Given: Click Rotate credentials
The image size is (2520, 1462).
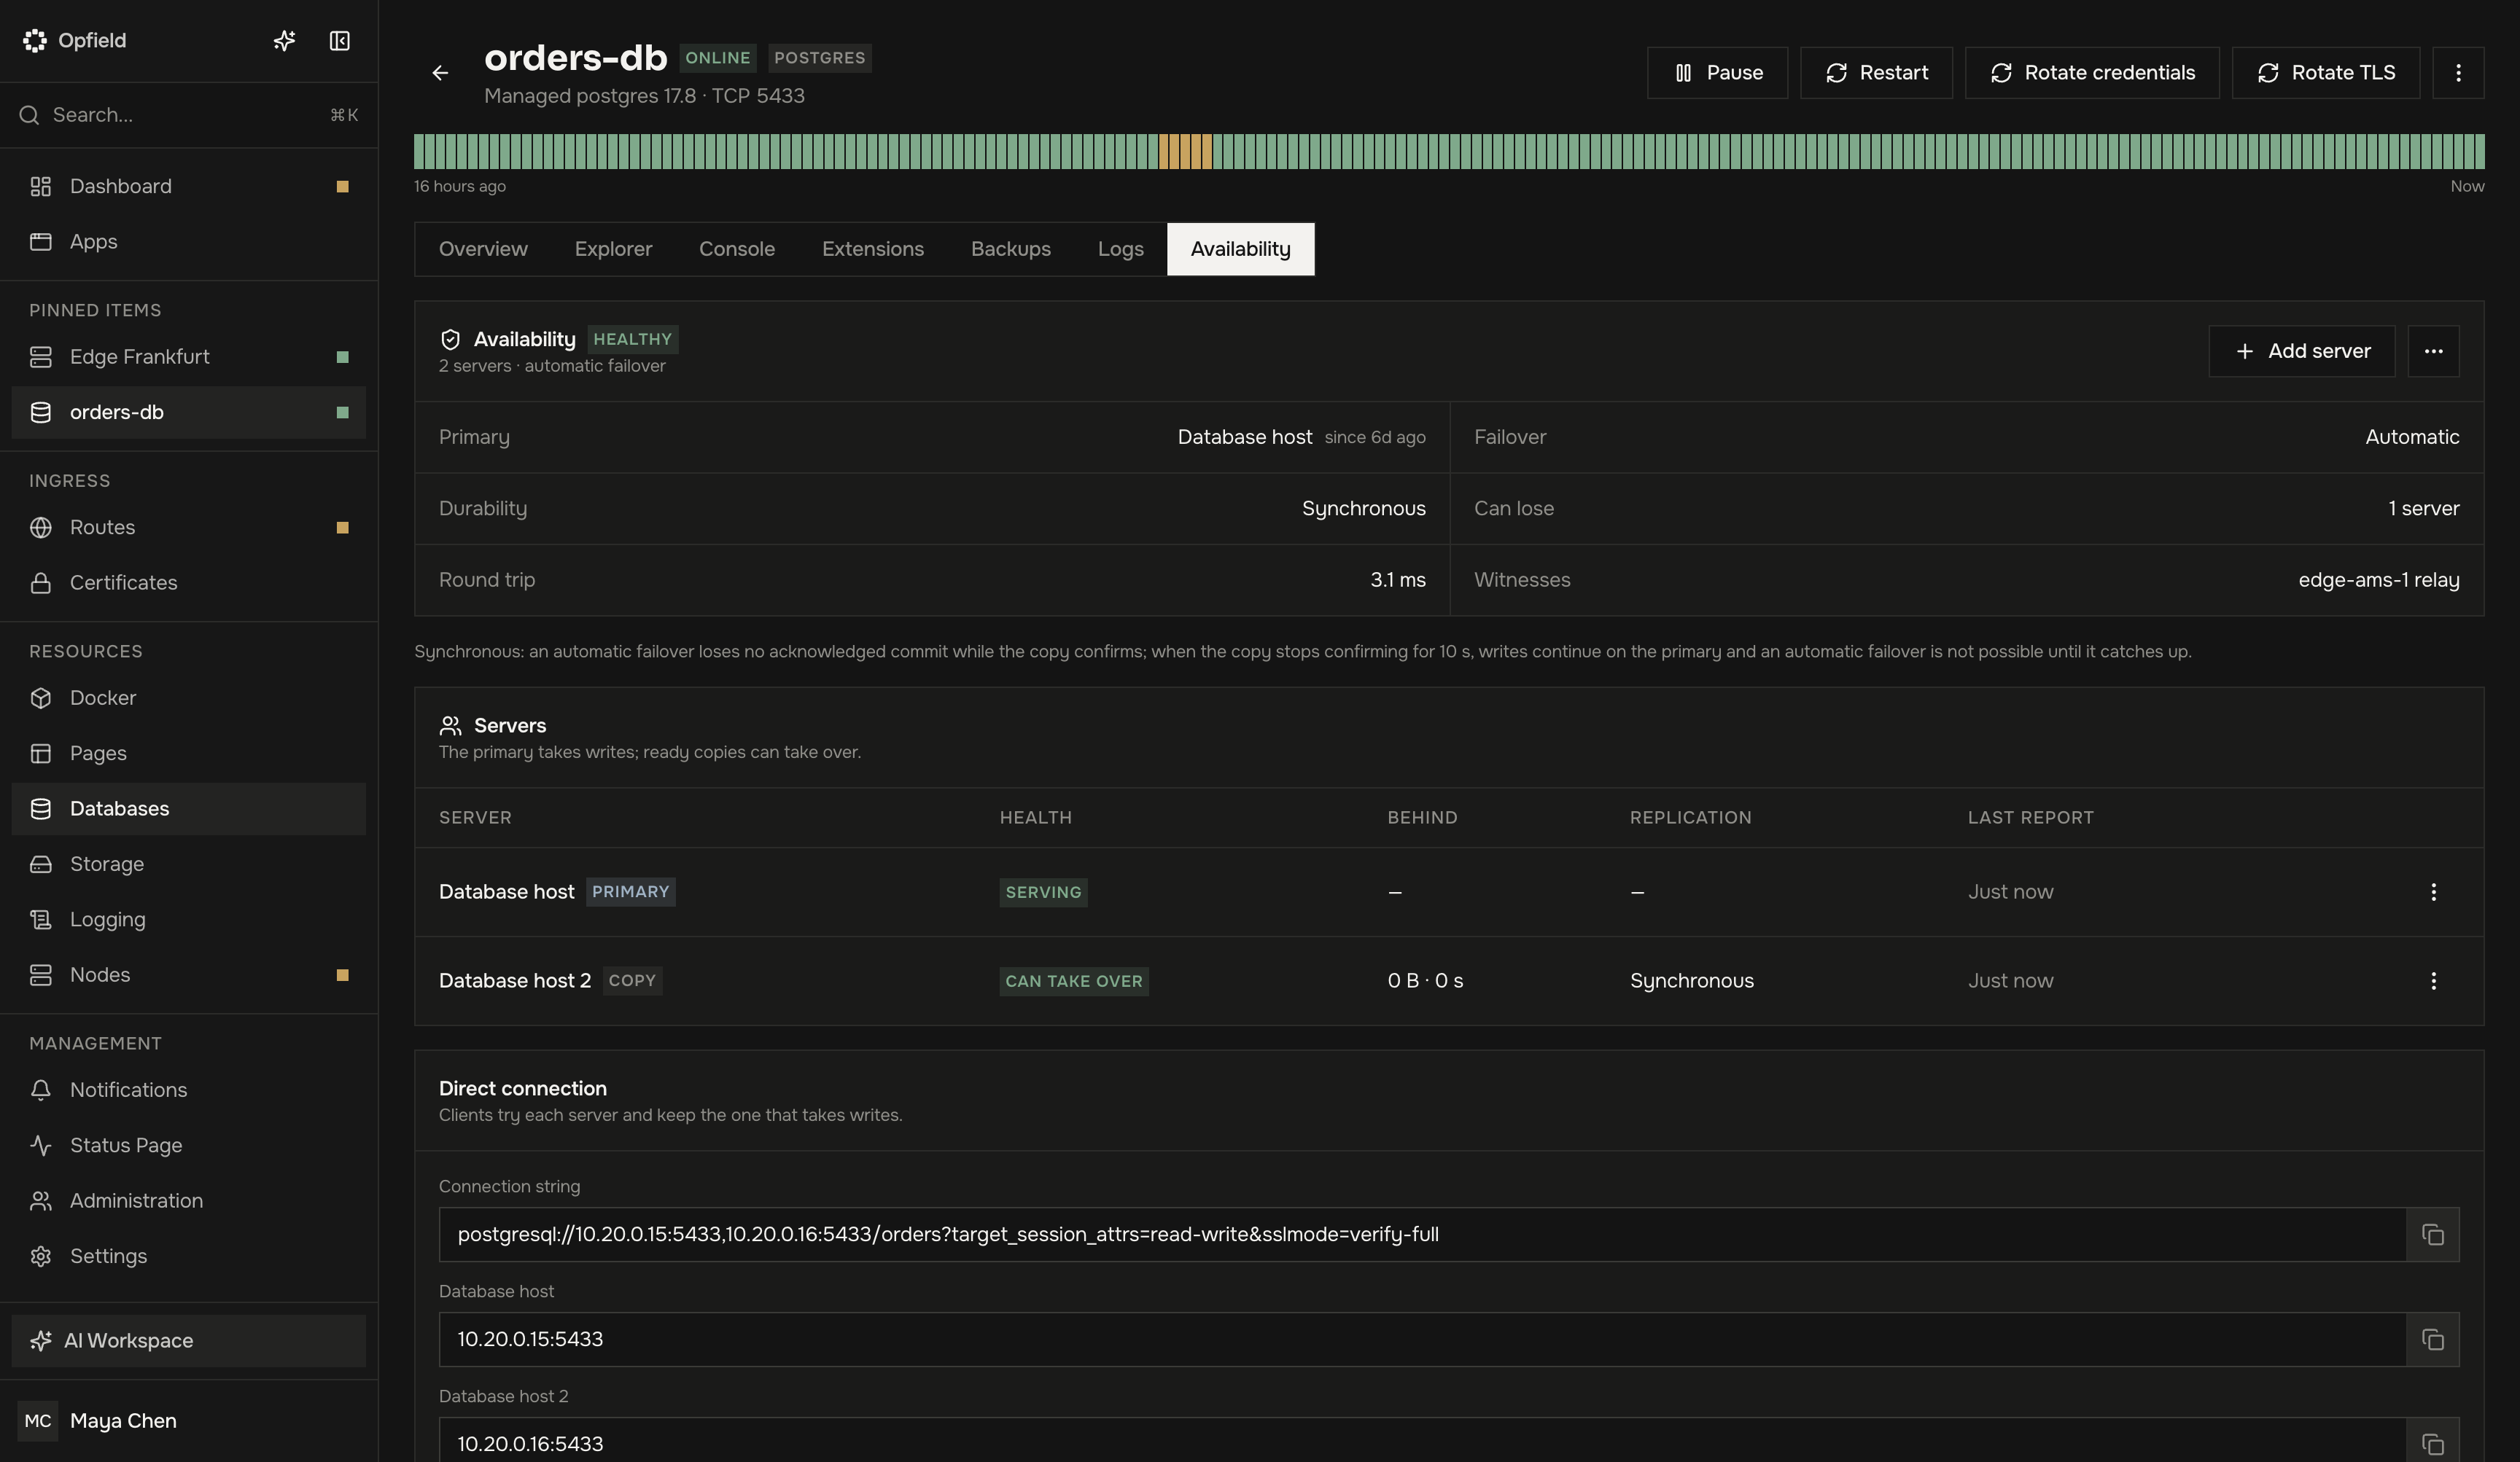Looking at the screenshot, I should coord(2092,73).
